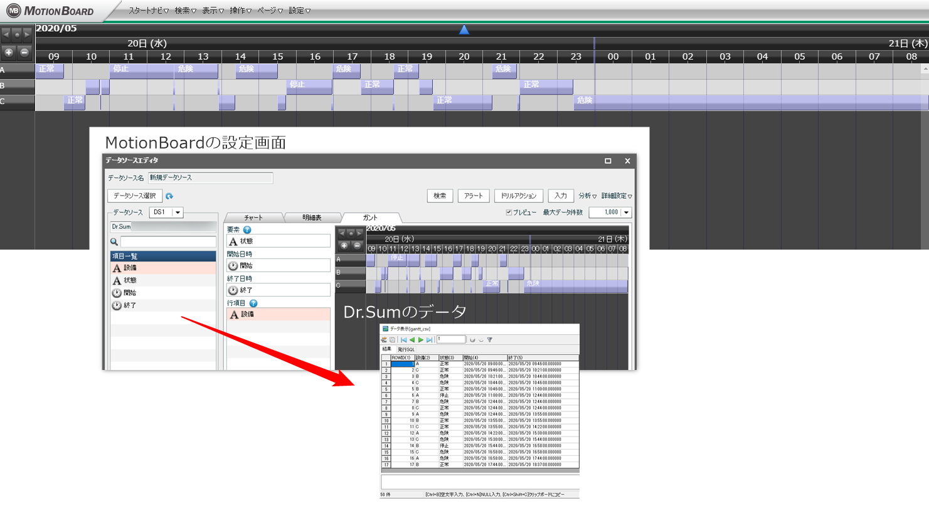Open help icon next to 行項目

253,303
